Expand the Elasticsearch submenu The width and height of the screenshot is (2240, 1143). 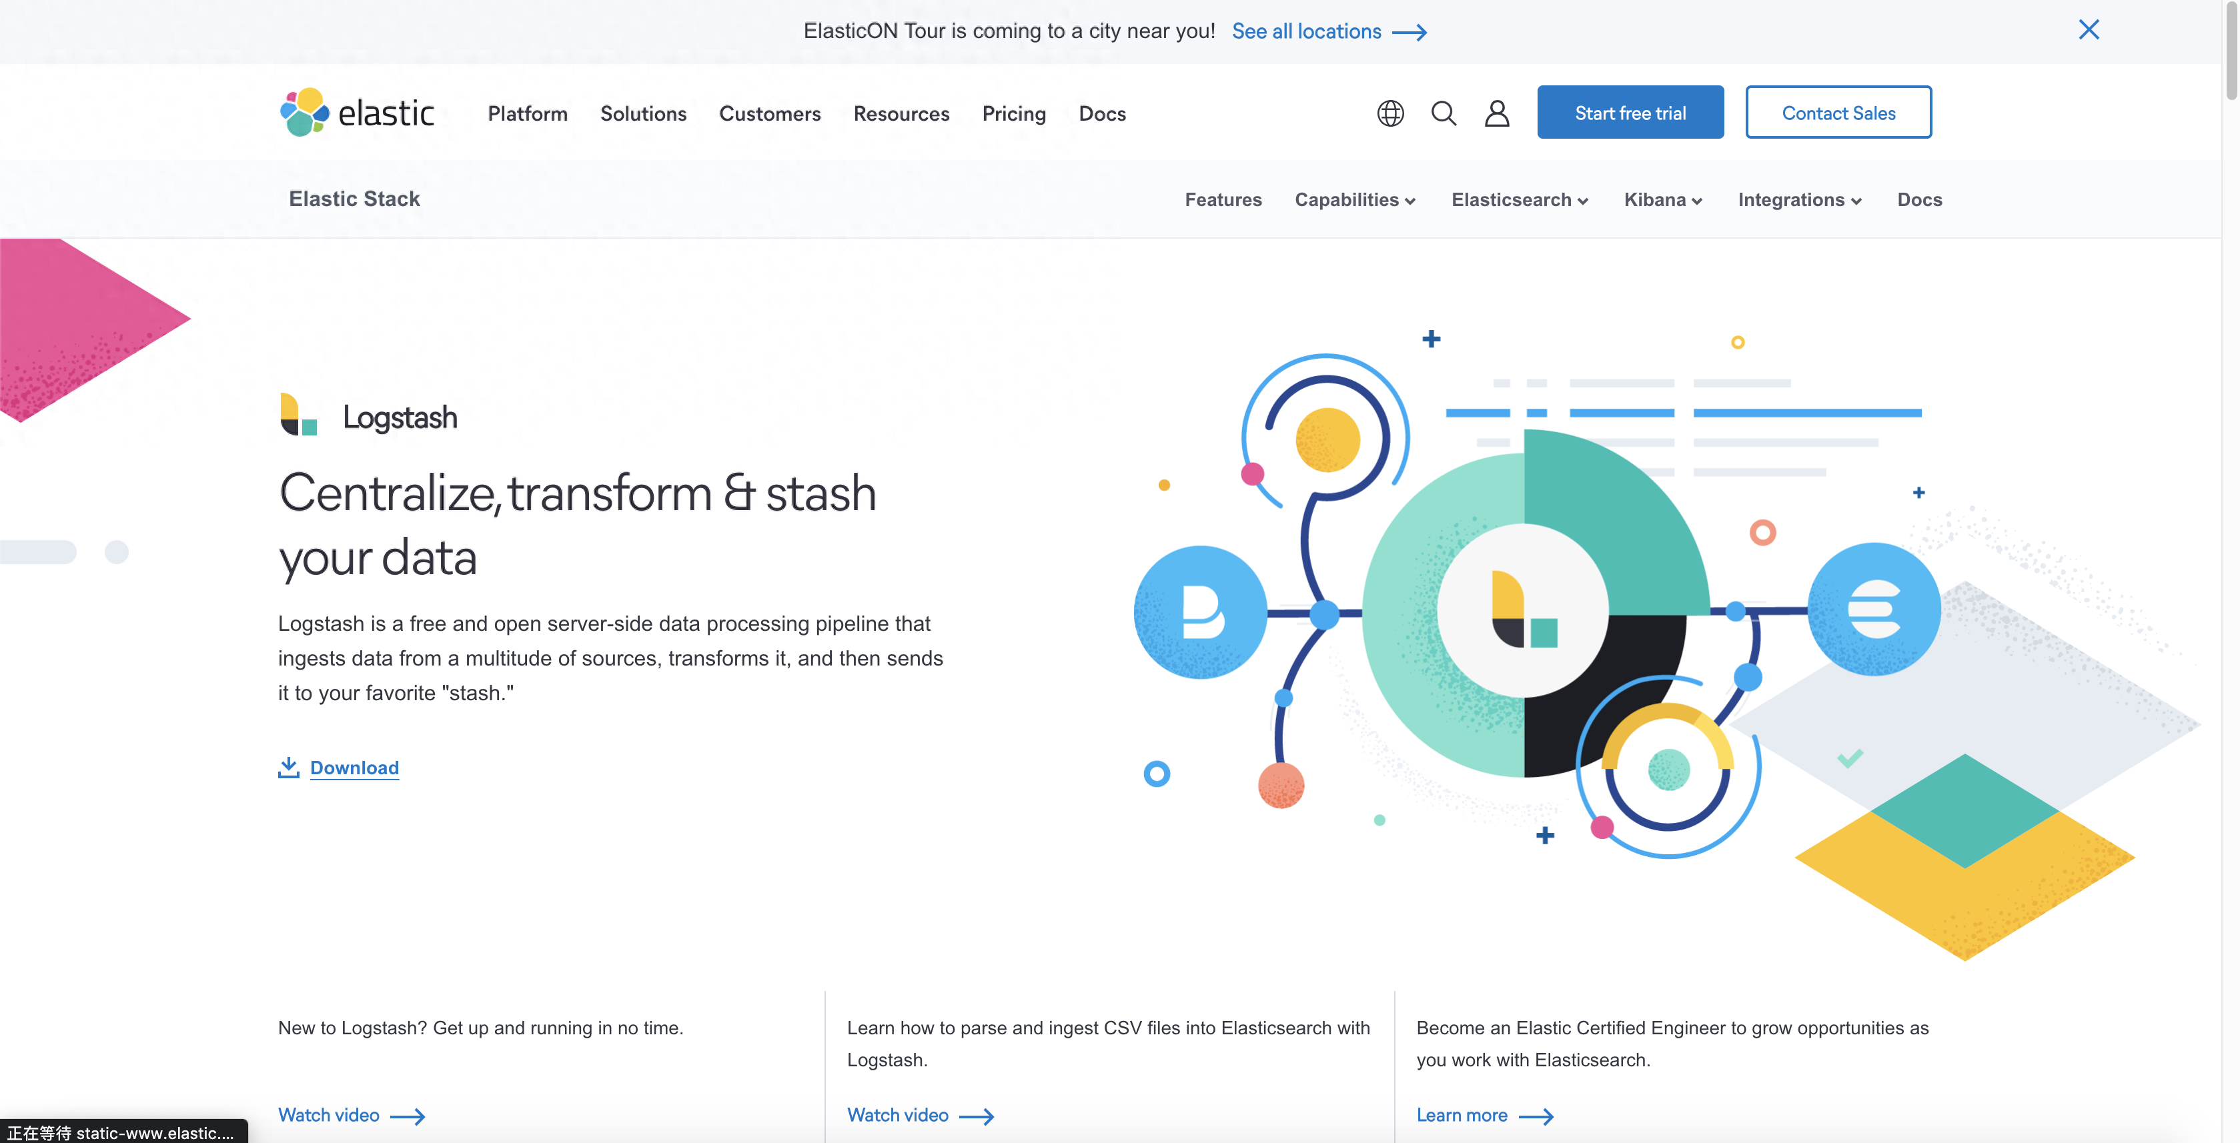(1519, 200)
